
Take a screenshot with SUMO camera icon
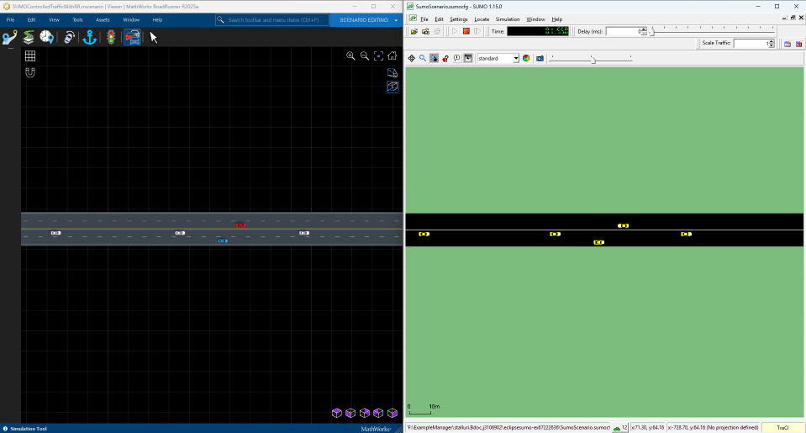(540, 59)
